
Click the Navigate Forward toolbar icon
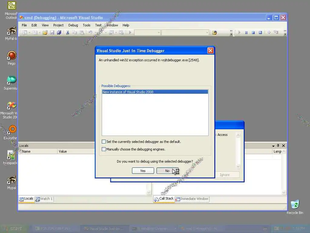point(121,32)
